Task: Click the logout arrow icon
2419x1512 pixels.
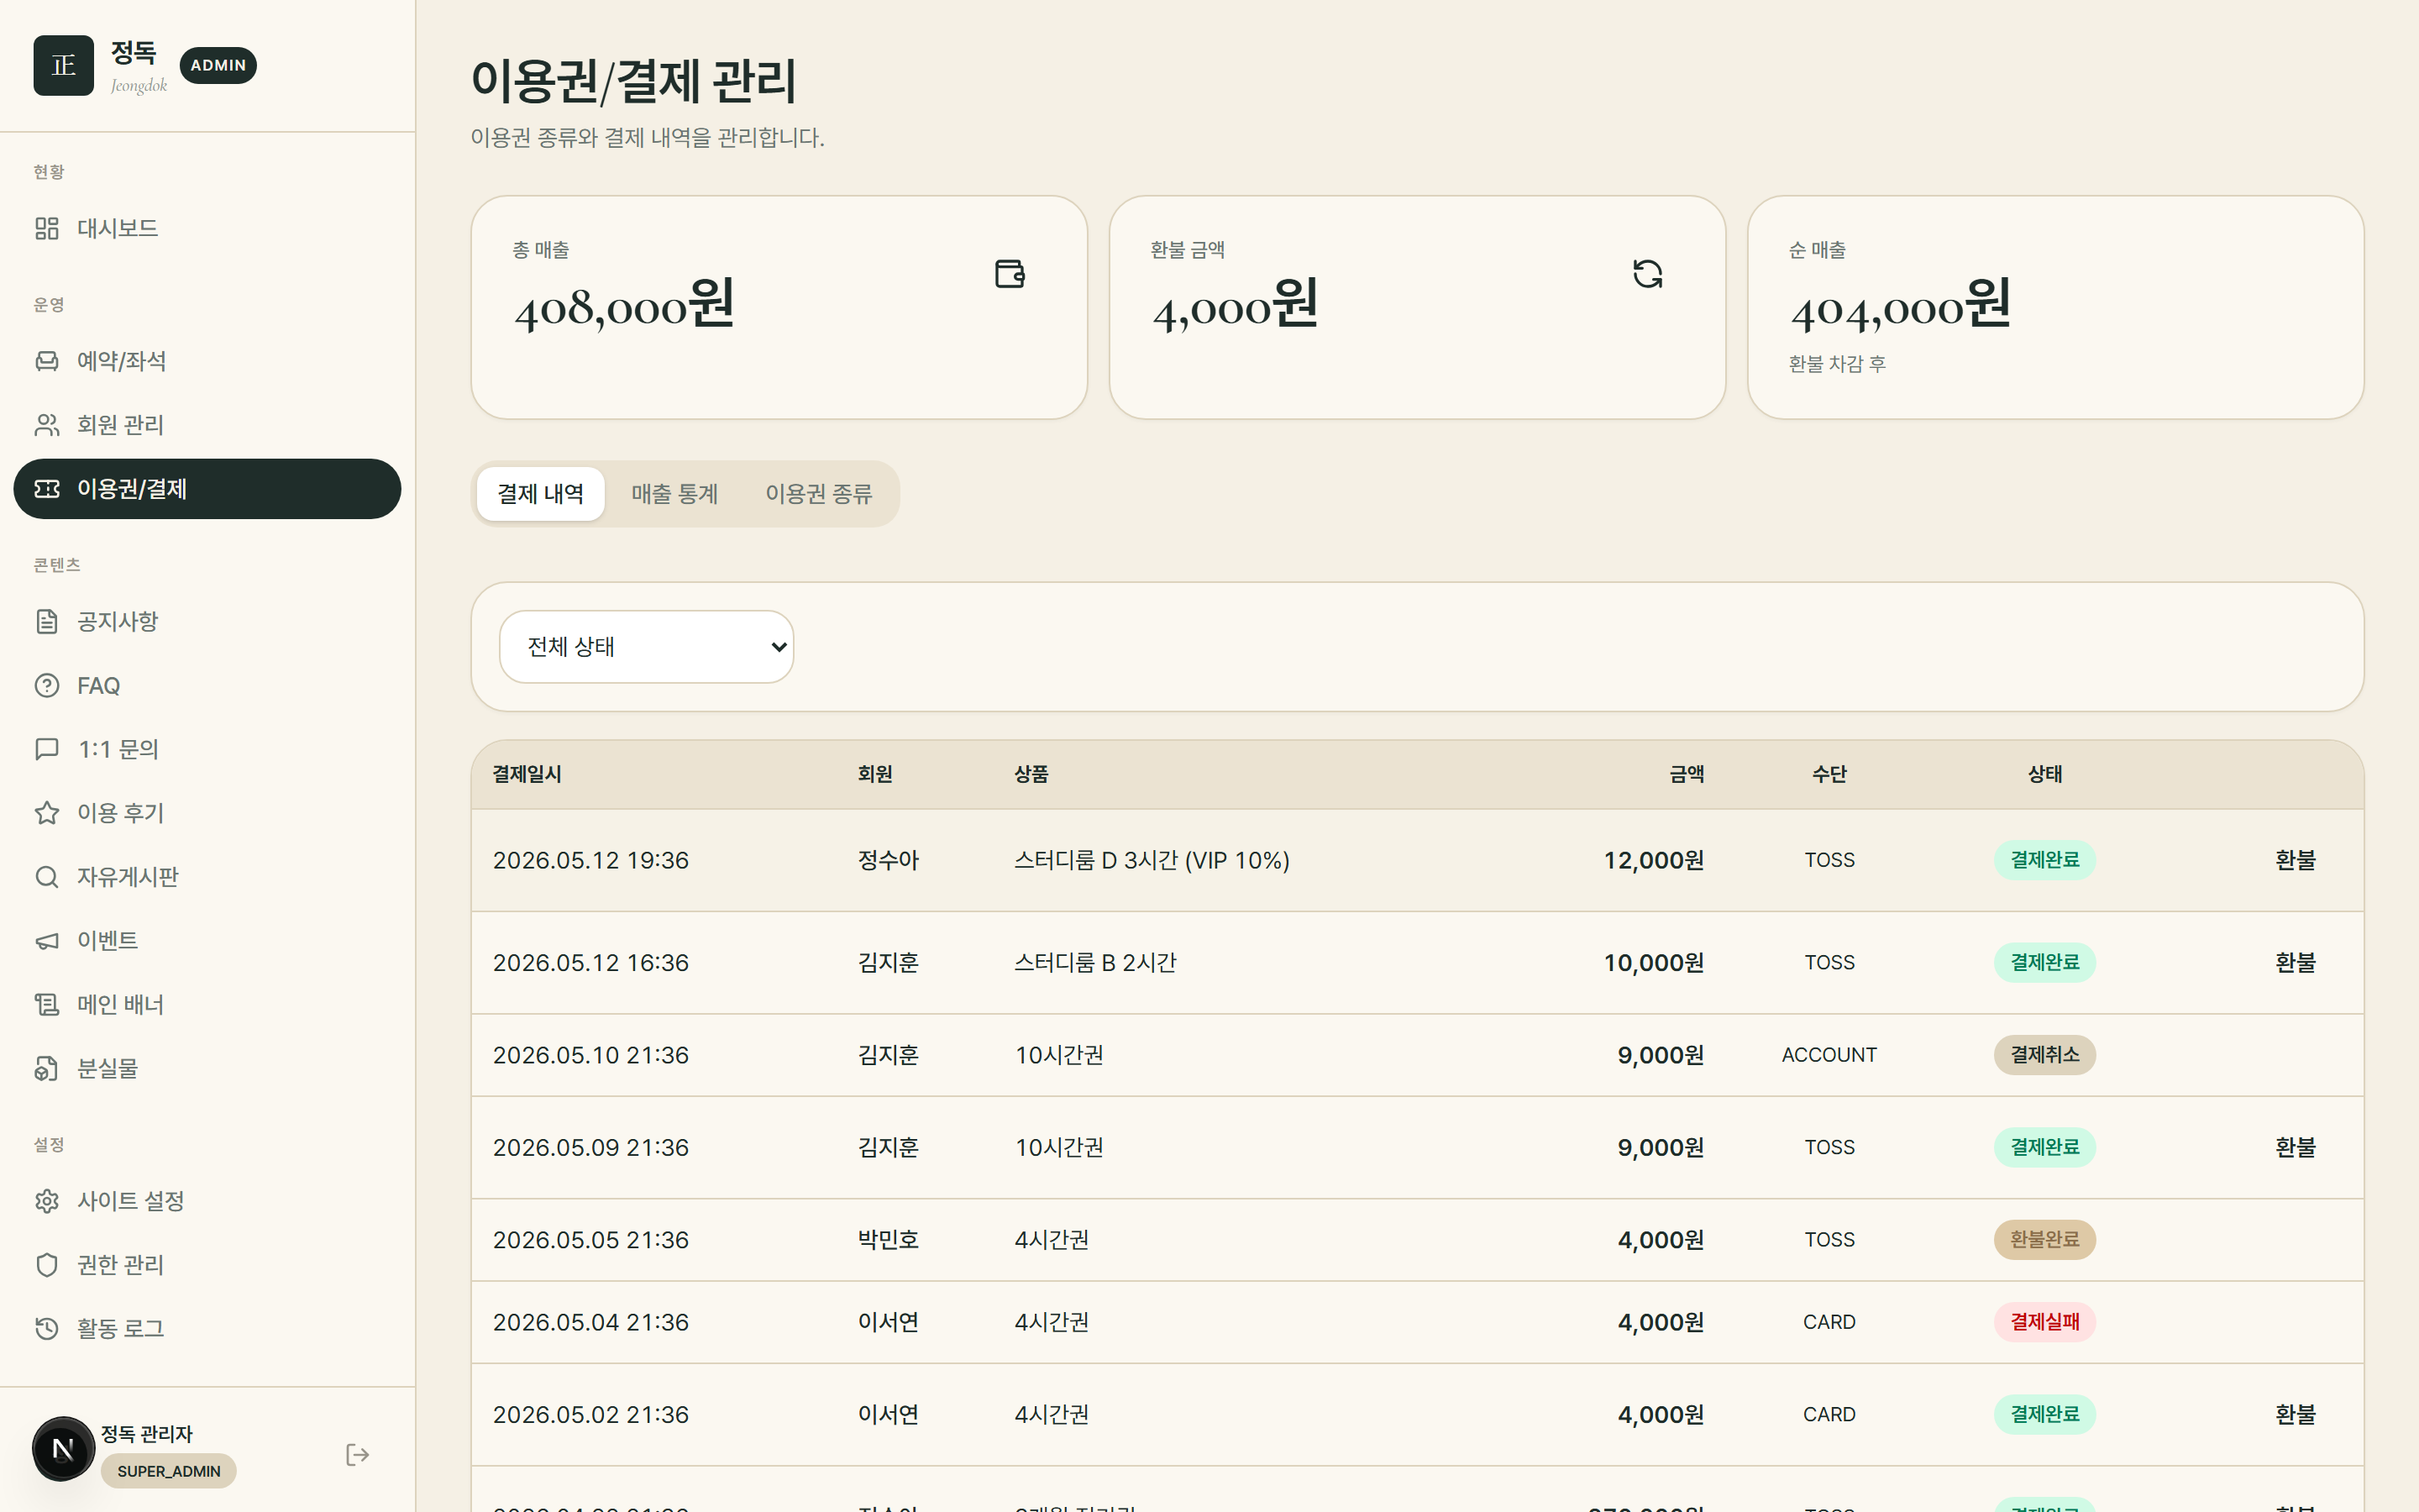Action: point(358,1455)
